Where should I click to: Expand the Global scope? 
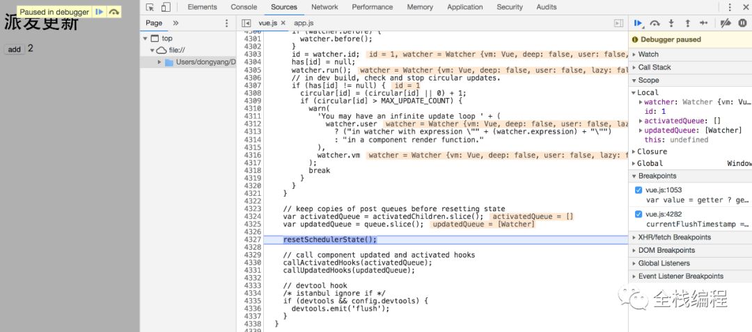634,164
